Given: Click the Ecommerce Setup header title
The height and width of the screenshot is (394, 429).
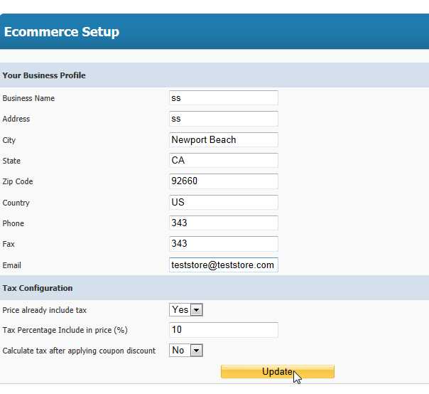Looking at the screenshot, I should (x=62, y=32).
